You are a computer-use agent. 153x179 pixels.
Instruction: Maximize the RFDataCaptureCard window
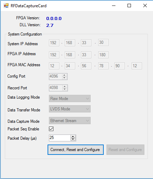[x=129, y=6]
